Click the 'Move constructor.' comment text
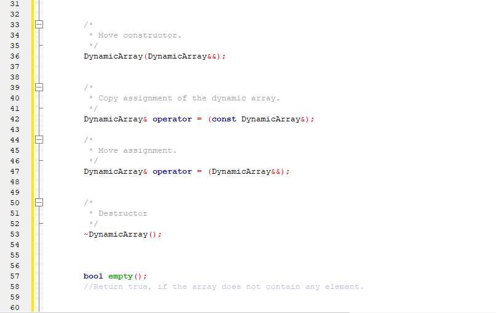Image resolution: width=496 pixels, height=313 pixels. click(x=140, y=35)
